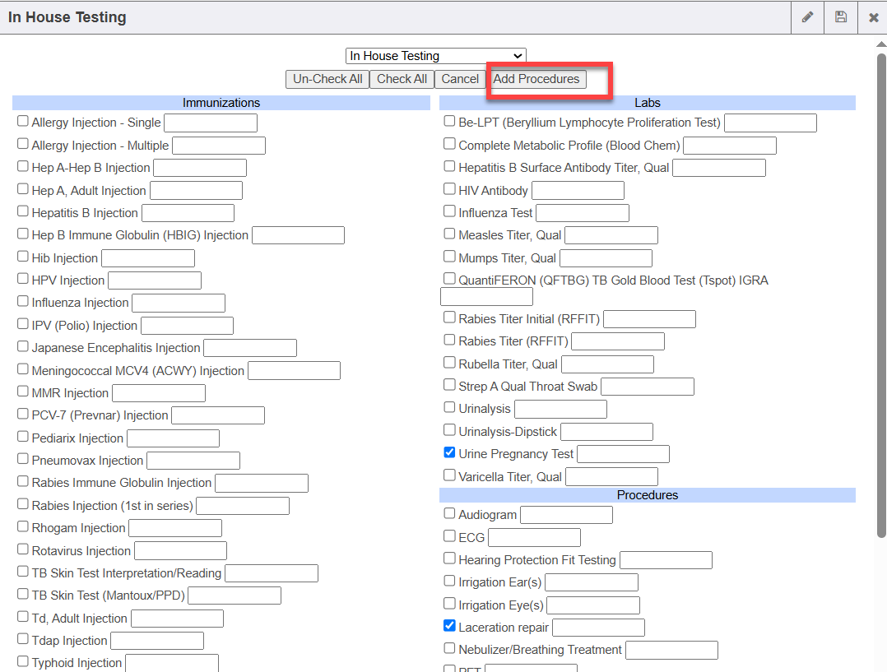
Task: Uncheck the Laceration repair checkbox
Action: click(449, 626)
